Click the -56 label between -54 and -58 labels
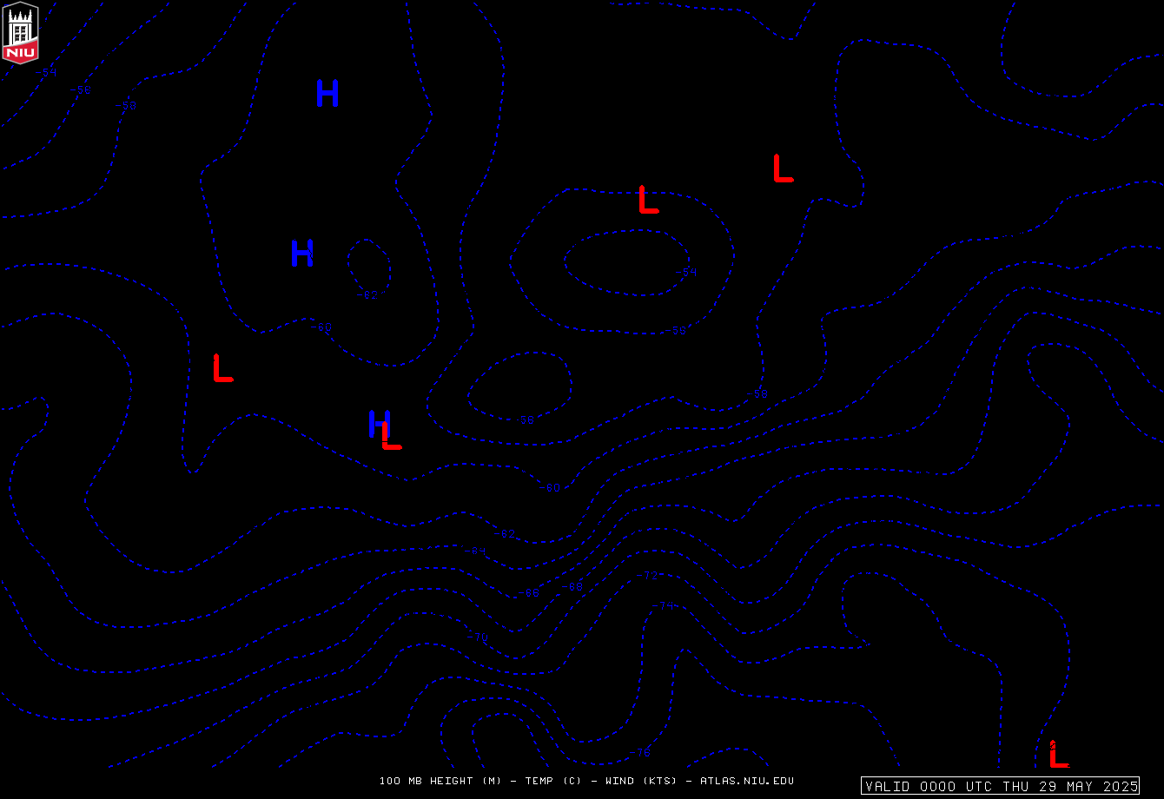Image resolution: width=1164 pixels, height=799 pixels. click(81, 89)
